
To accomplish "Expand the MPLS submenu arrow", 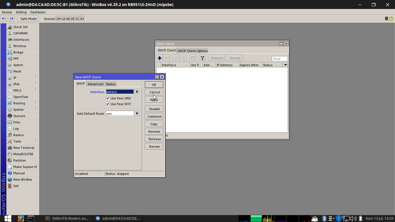I will coord(36,90).
